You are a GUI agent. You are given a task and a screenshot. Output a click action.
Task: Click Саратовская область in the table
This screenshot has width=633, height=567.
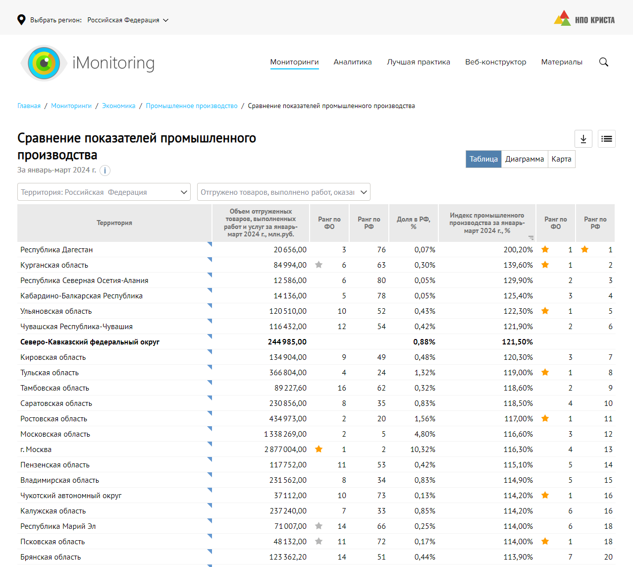[x=56, y=403]
